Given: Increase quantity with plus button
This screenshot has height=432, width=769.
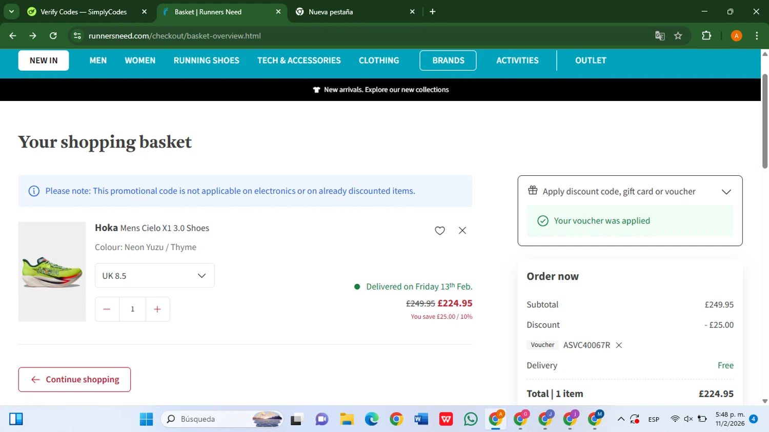Looking at the screenshot, I should pyautogui.click(x=157, y=309).
